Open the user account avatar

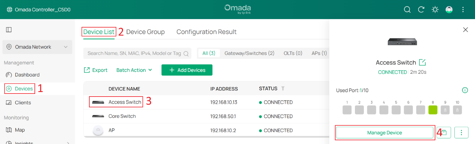pyautogui.click(x=449, y=10)
